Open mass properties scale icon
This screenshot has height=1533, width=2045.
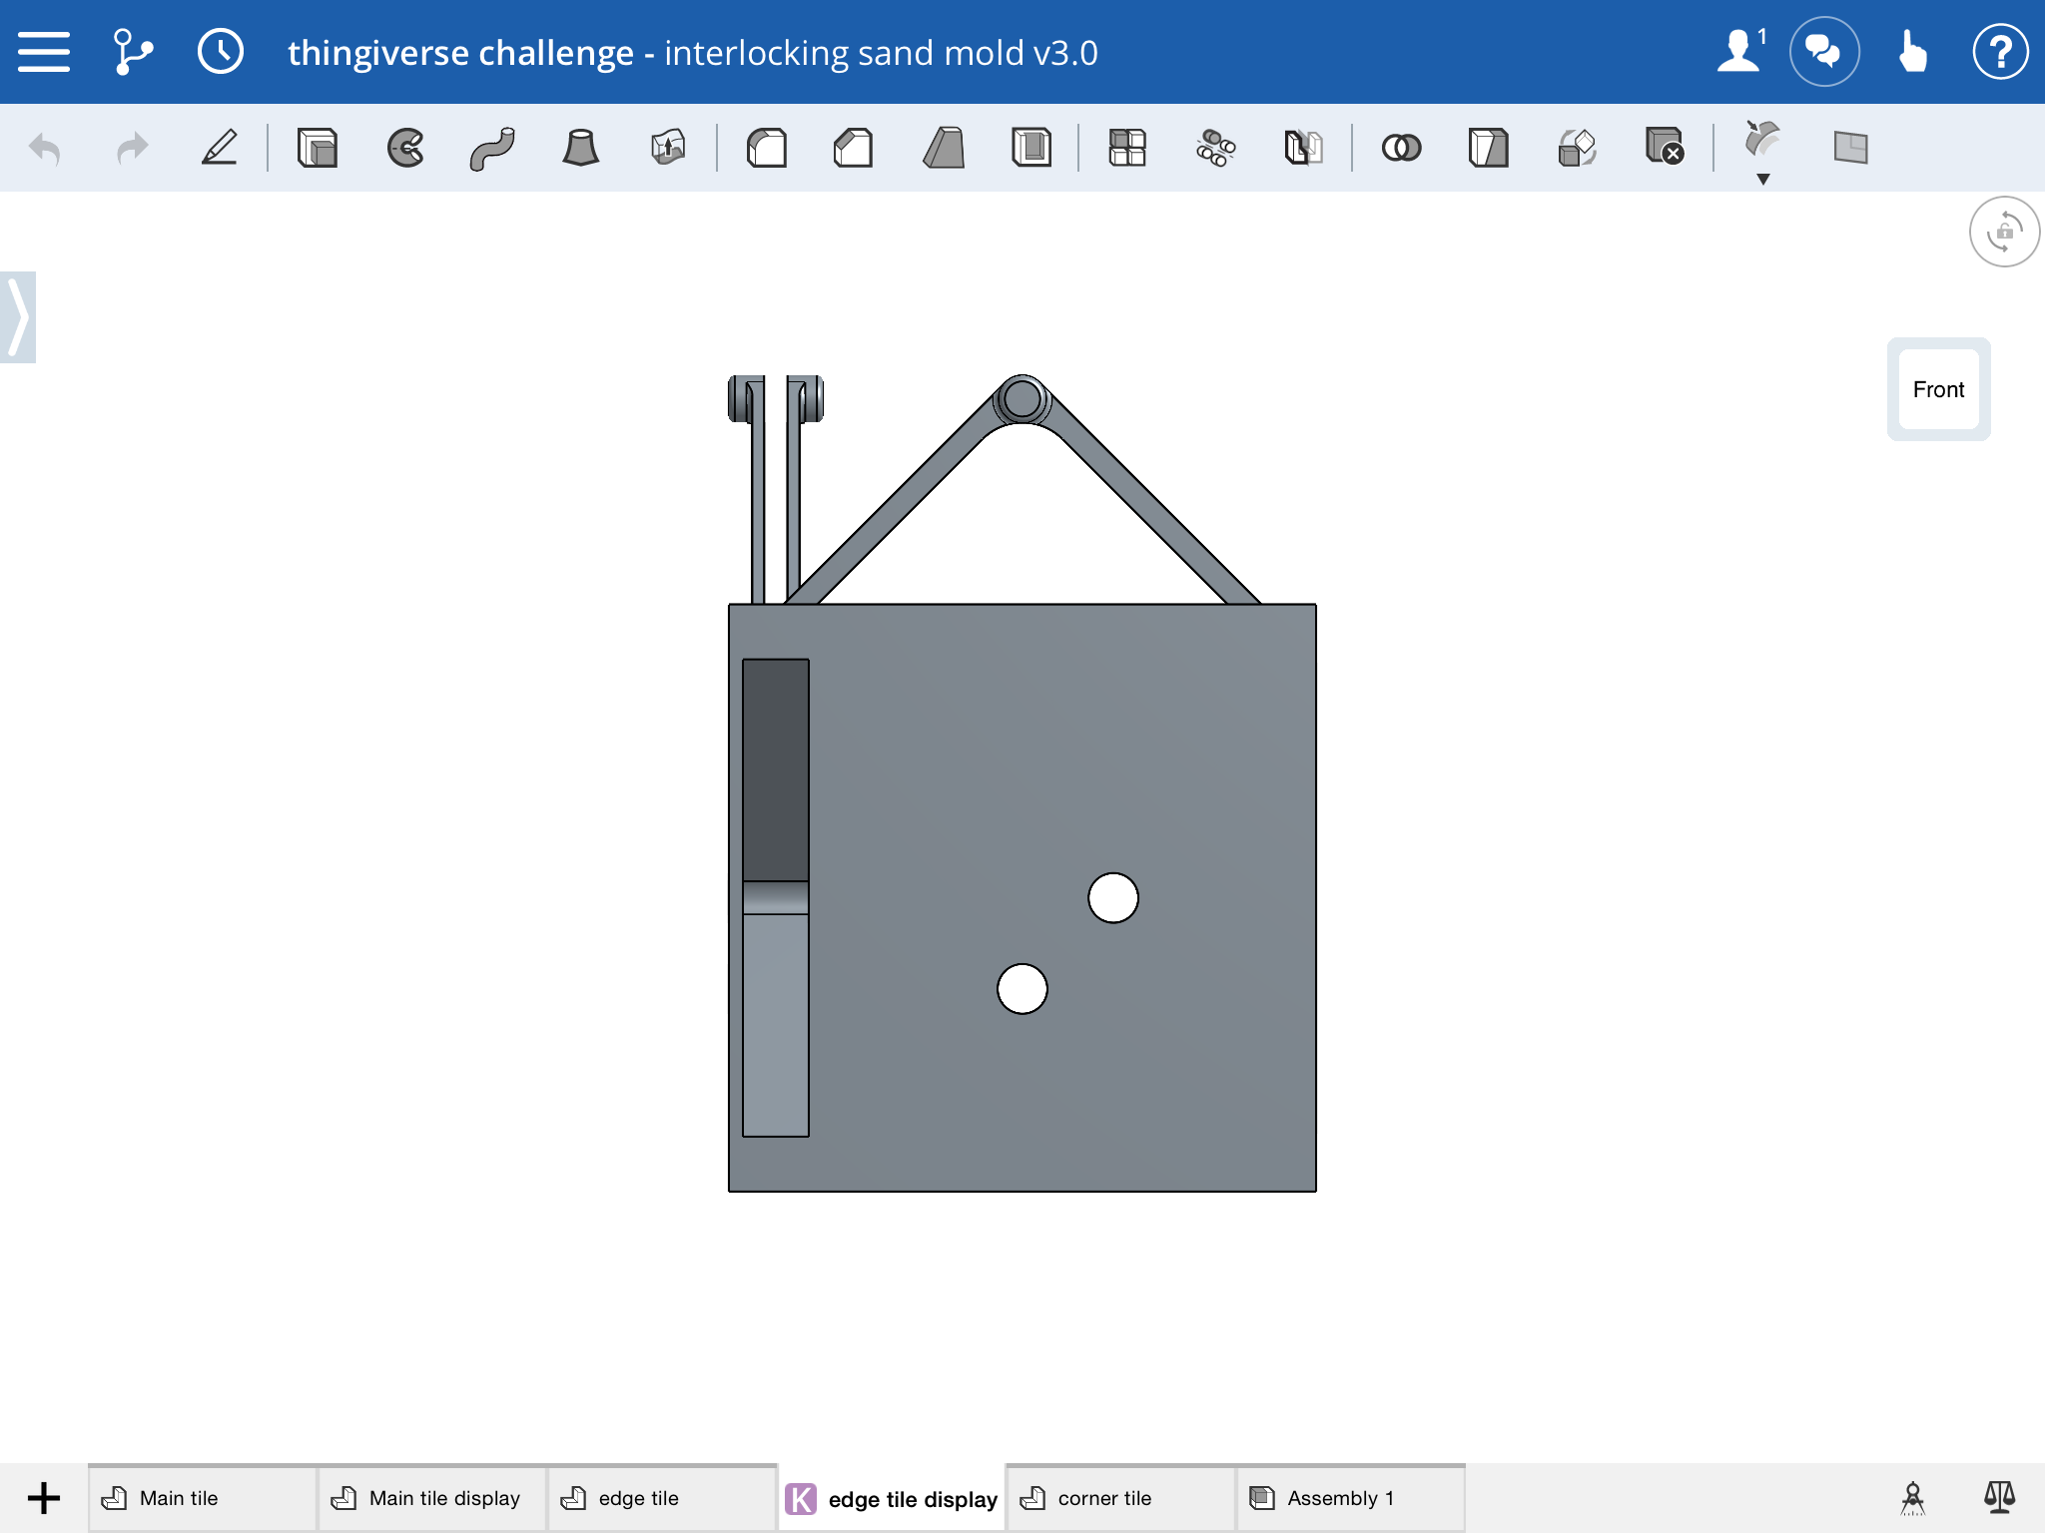1999,1498
